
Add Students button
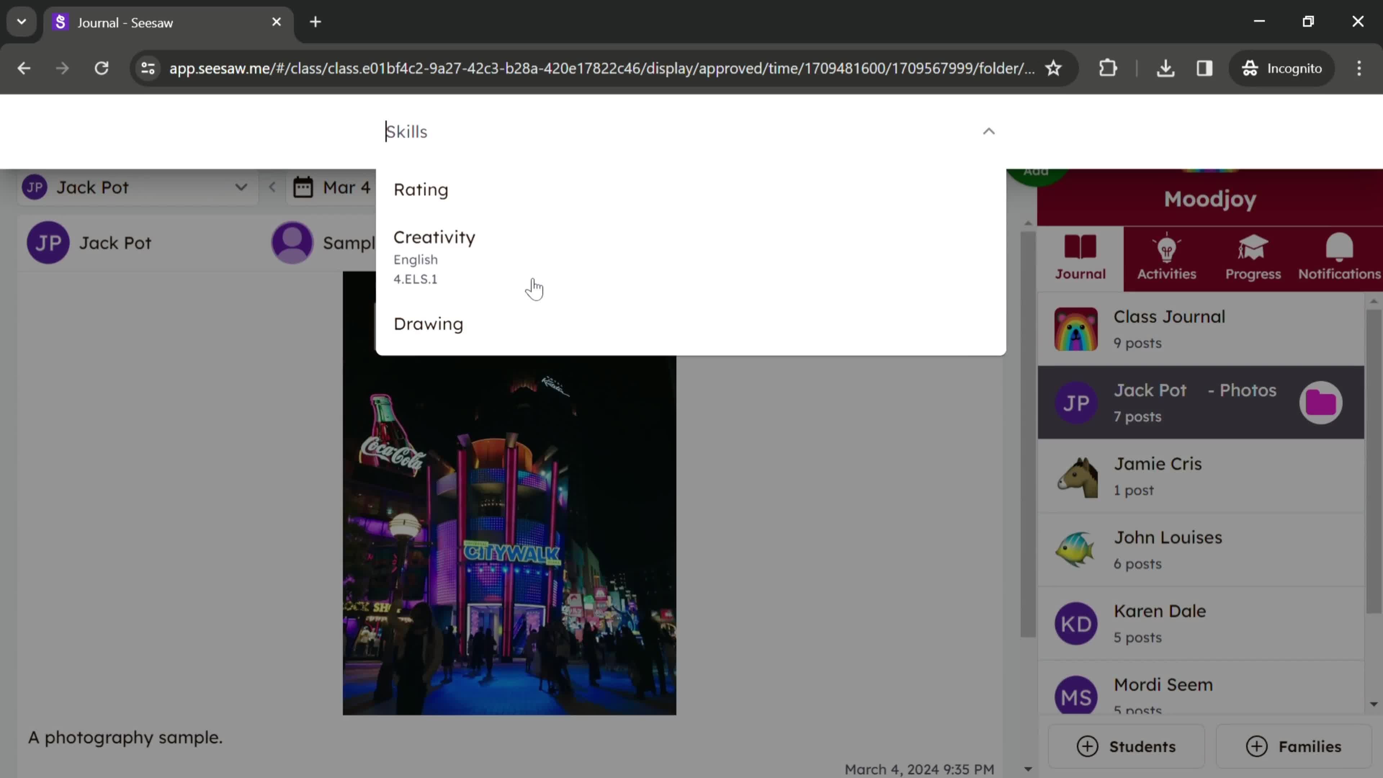click(x=1126, y=746)
